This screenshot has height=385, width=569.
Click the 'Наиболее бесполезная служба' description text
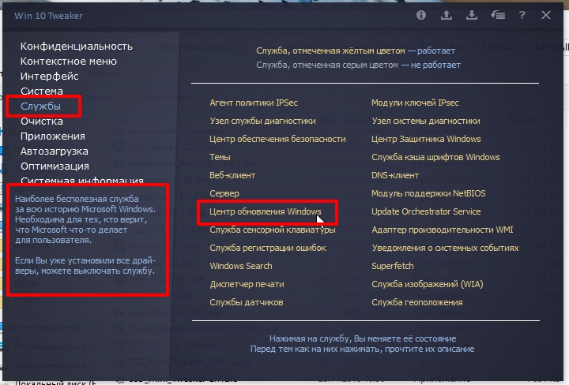pos(85,219)
